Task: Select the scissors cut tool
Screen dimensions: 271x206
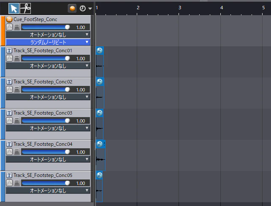Action: click(x=25, y=8)
